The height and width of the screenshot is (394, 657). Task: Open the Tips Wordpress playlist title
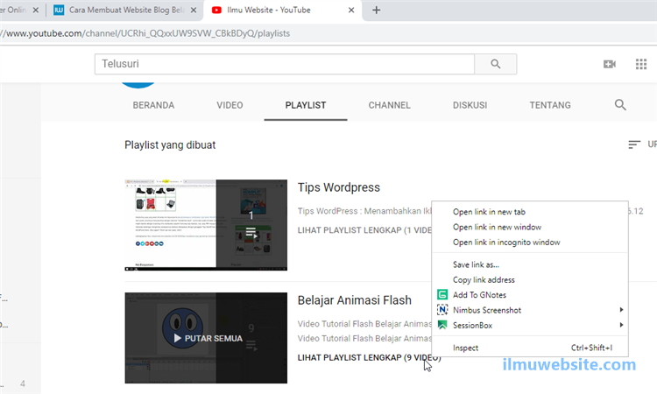[x=338, y=187]
